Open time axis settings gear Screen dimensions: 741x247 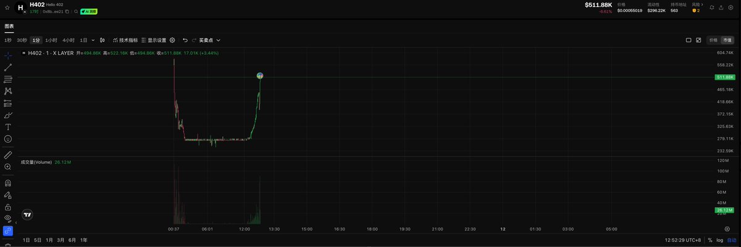point(727,229)
